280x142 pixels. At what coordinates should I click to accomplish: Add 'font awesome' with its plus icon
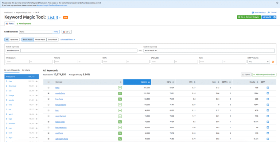(120, 105)
